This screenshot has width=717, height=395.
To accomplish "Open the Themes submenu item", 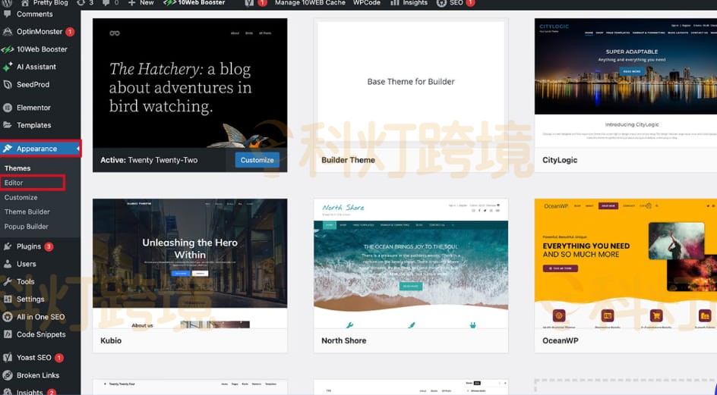I will click(17, 168).
